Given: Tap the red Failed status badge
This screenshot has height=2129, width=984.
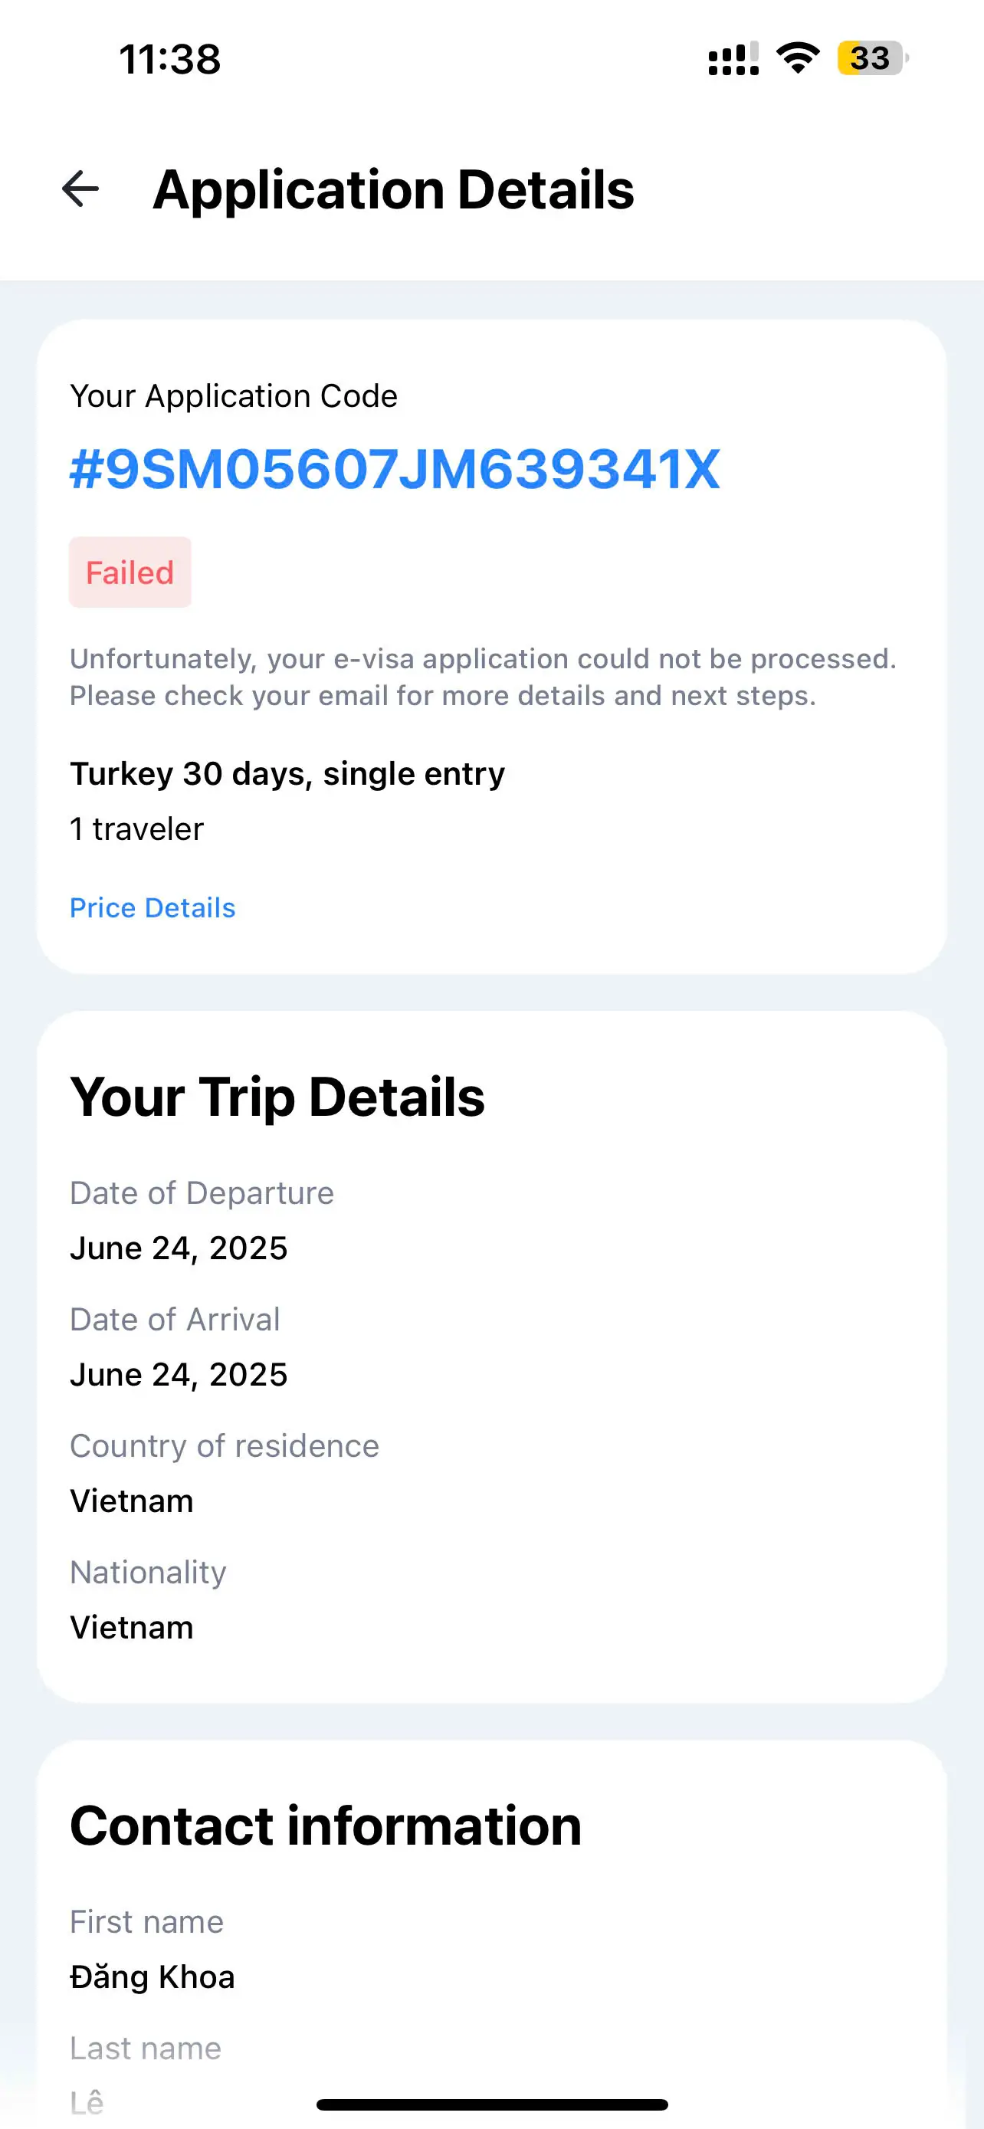Looking at the screenshot, I should click(x=130, y=572).
